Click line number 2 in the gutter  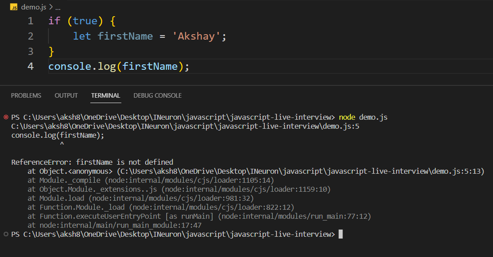(x=31, y=36)
